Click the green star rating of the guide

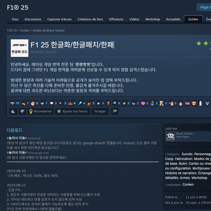[x=204, y=43]
